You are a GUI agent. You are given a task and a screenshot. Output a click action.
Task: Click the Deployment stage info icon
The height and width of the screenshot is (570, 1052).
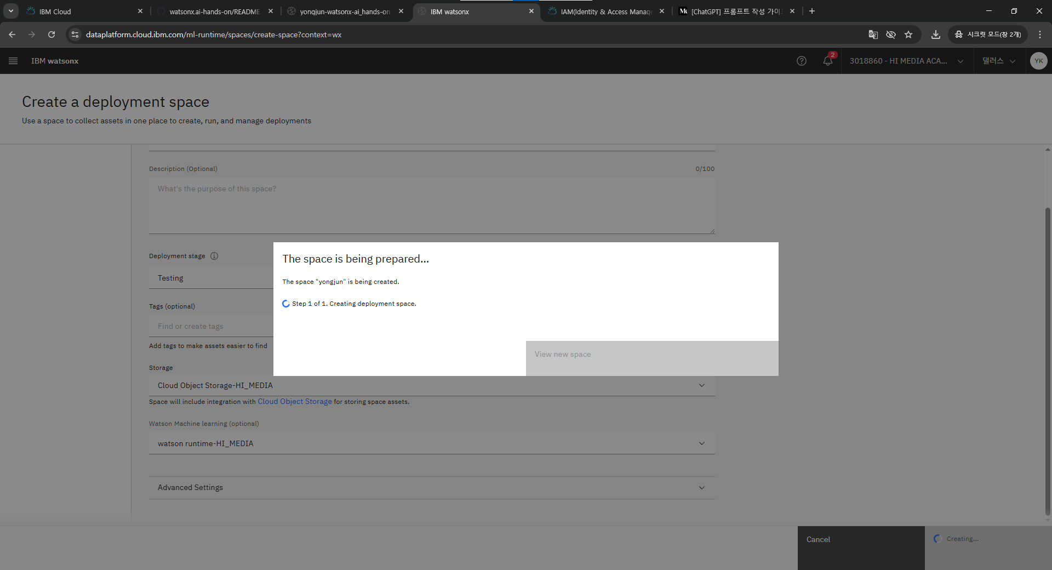pos(214,256)
